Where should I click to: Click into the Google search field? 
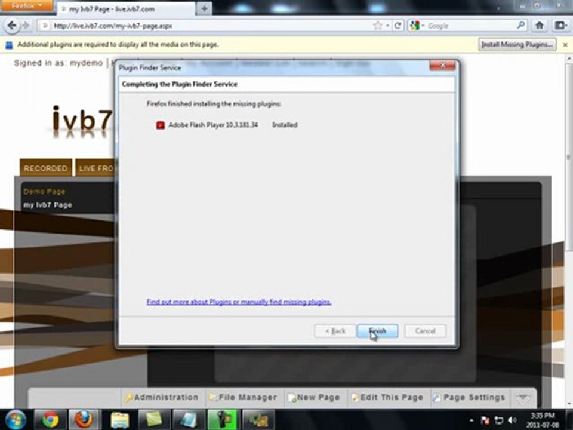472,26
